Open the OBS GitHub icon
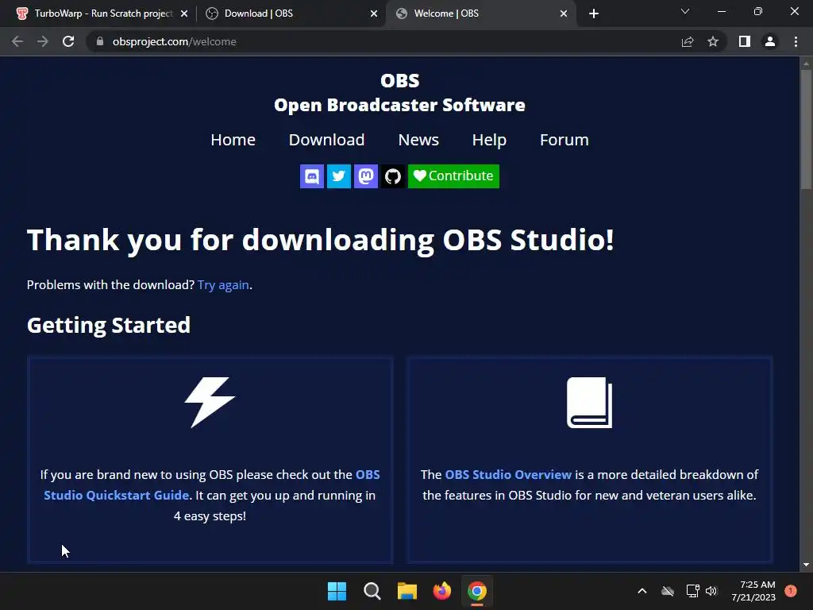Image resolution: width=813 pixels, height=610 pixels. [x=392, y=176]
